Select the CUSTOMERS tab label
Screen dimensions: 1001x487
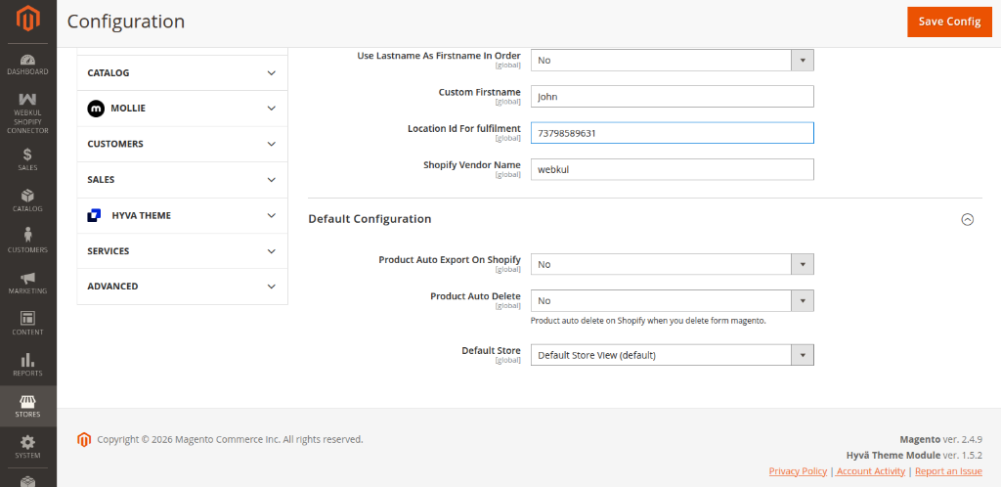coord(115,145)
